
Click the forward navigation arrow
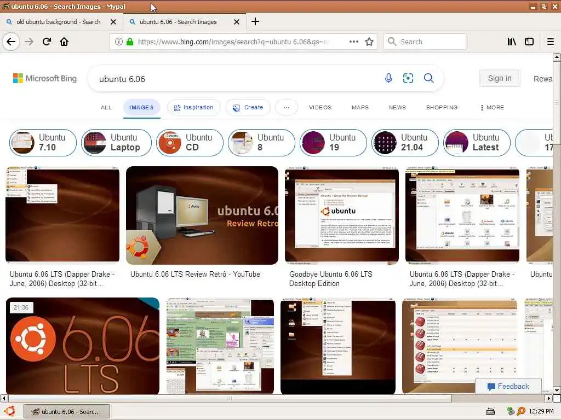(29, 42)
